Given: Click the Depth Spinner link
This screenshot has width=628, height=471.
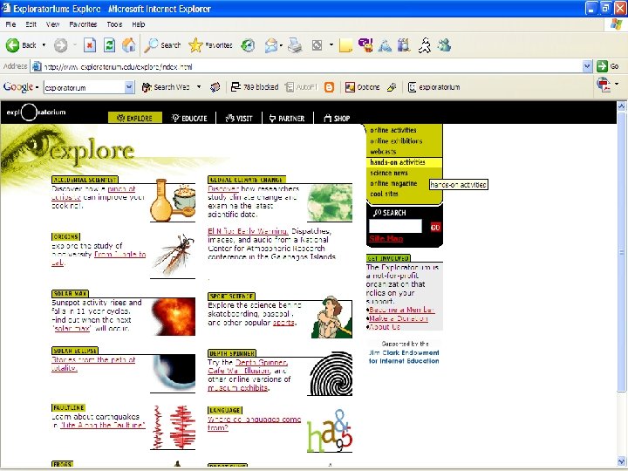Looking at the screenshot, I should [262, 363].
